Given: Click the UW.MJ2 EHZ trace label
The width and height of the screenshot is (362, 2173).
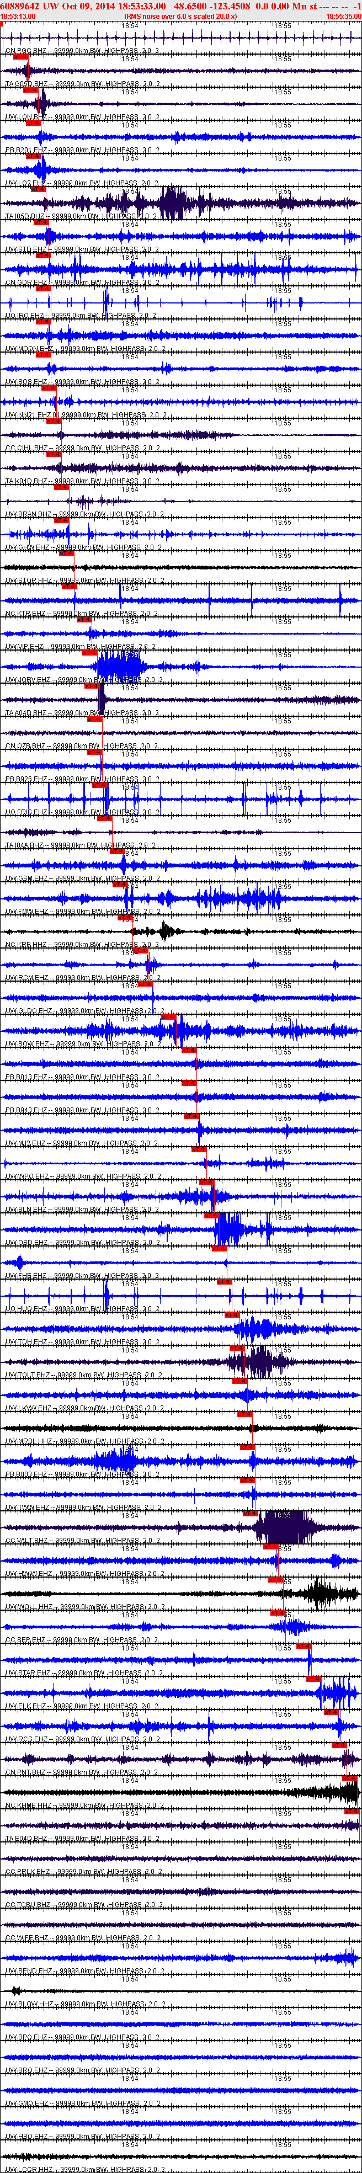Looking at the screenshot, I should coord(83,1143).
